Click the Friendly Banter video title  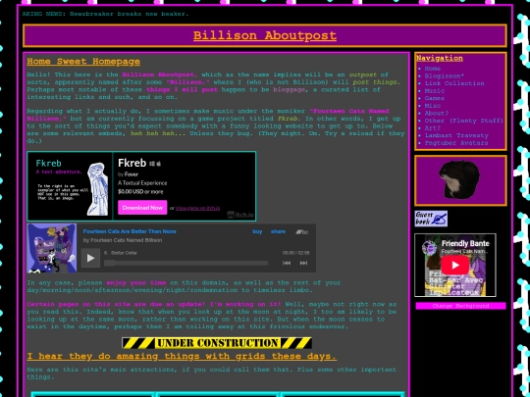(465, 243)
